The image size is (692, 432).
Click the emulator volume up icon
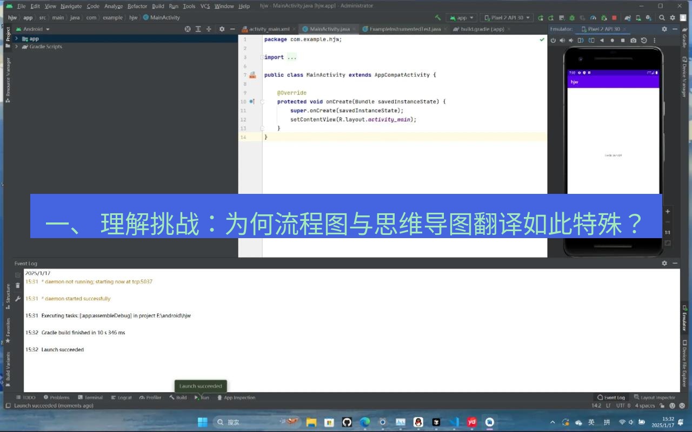pos(562,40)
